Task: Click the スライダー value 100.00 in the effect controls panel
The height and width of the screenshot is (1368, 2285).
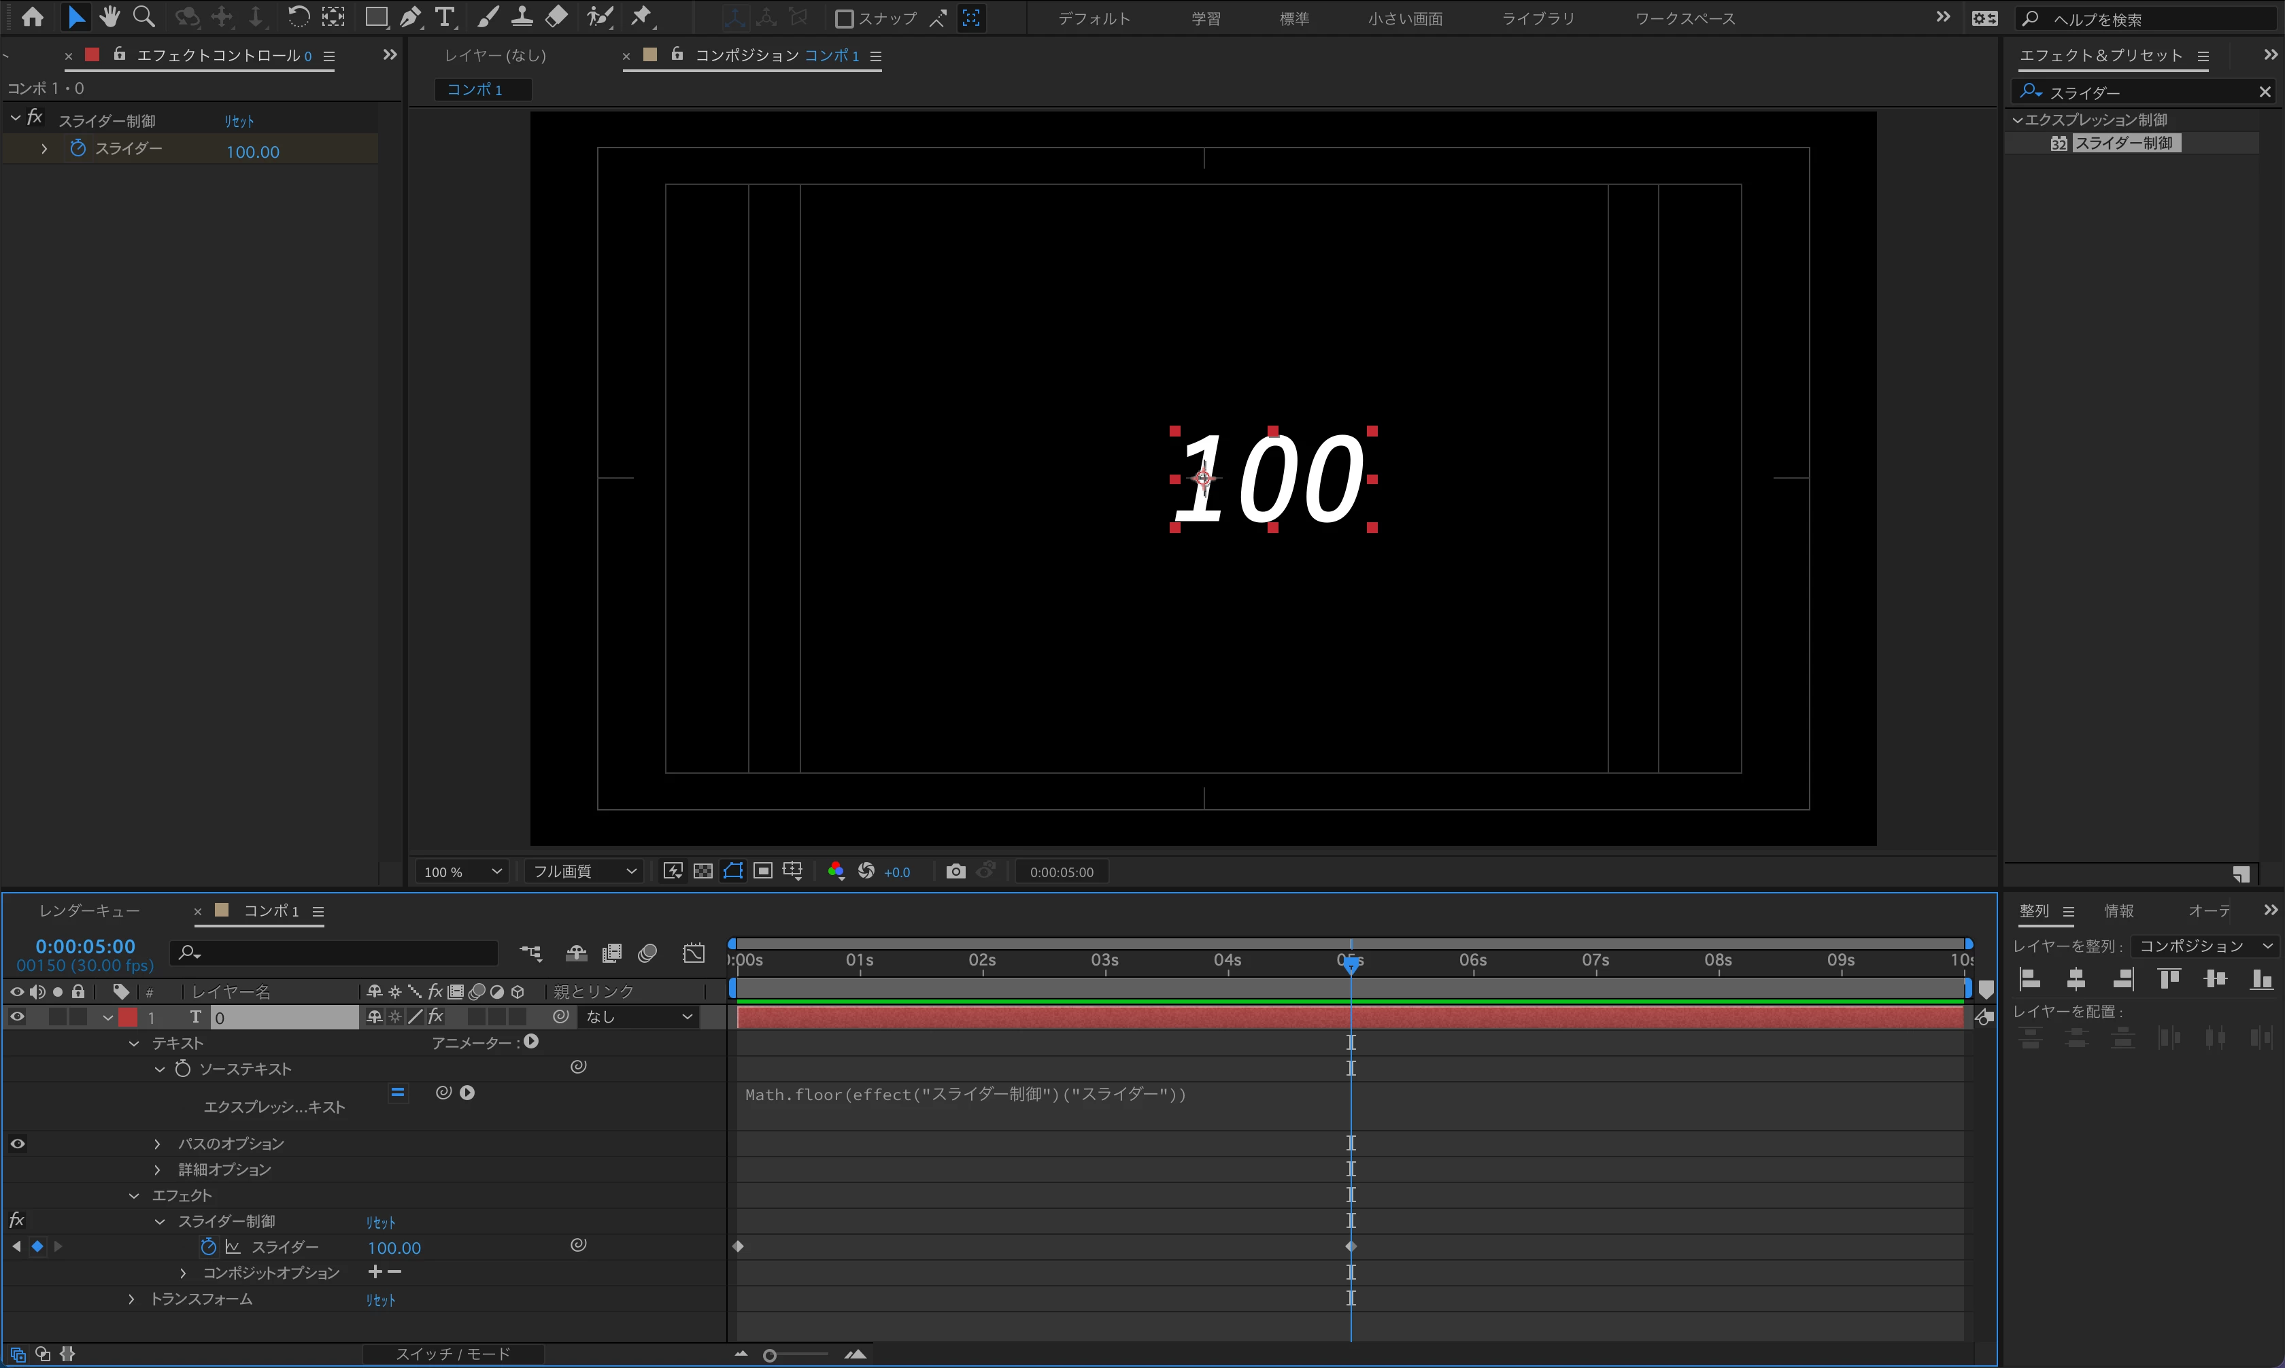Action: pyautogui.click(x=252, y=152)
